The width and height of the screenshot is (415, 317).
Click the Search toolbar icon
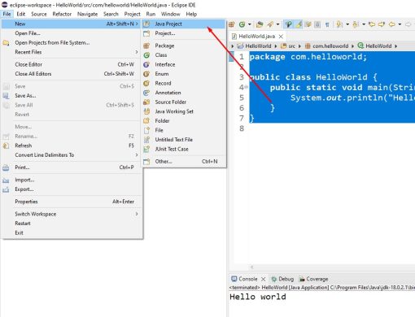270,24
